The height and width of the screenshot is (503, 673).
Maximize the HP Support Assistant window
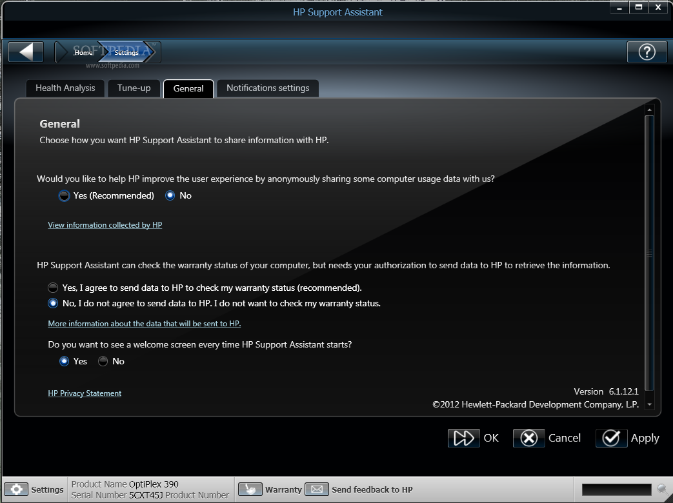(639, 7)
